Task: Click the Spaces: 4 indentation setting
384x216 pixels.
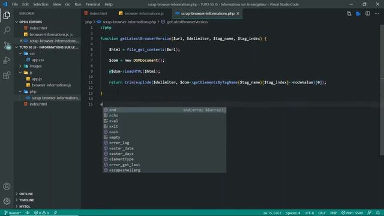Action: coord(293,213)
